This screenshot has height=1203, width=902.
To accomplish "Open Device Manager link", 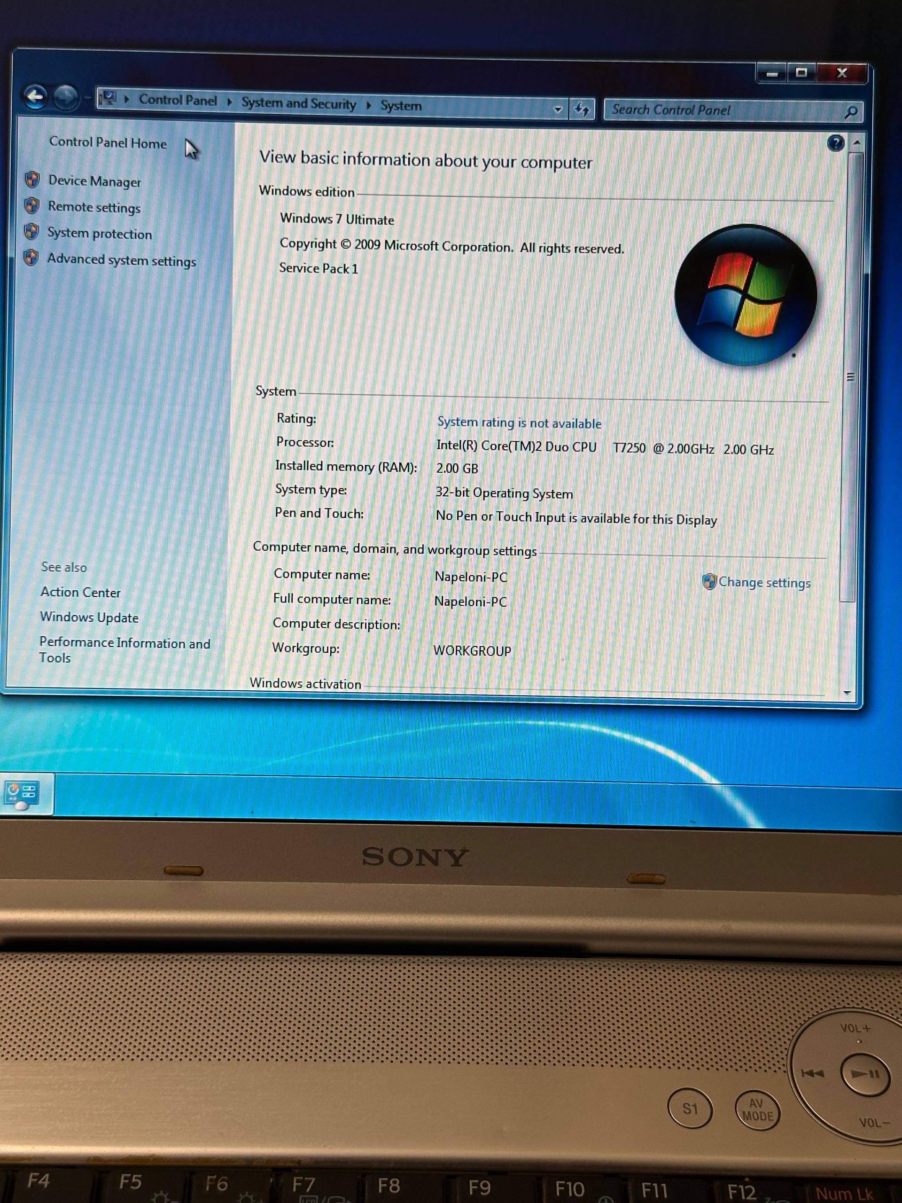I will (x=94, y=181).
